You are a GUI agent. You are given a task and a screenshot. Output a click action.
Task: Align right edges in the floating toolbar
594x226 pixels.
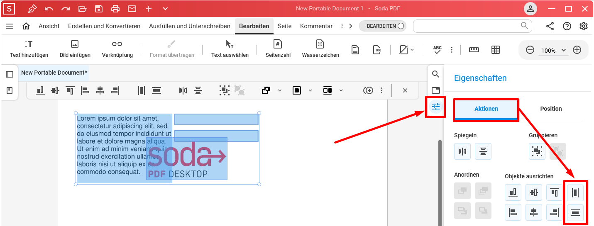click(x=115, y=90)
